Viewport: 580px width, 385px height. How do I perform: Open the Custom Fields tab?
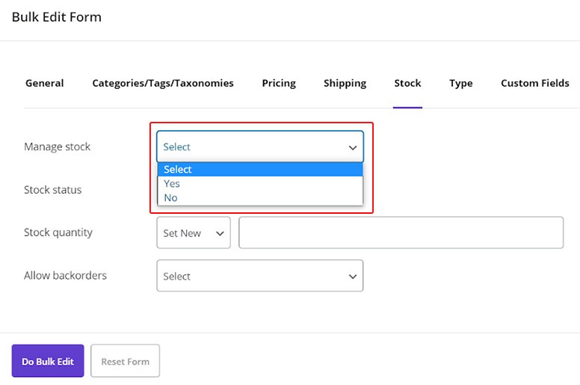[534, 83]
